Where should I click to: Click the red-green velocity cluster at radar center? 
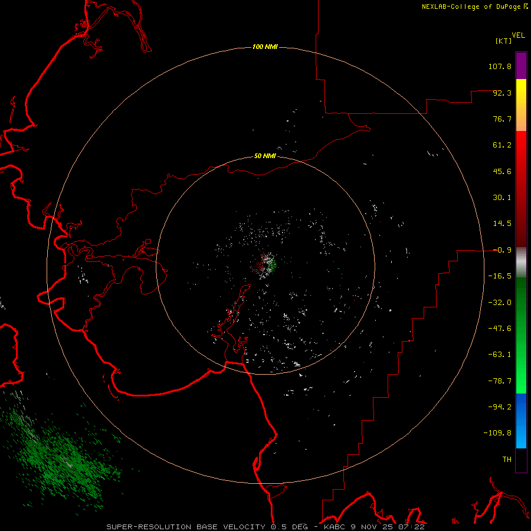[x=264, y=264]
